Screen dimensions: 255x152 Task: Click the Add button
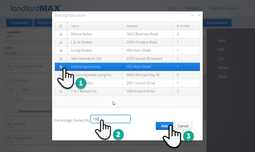tap(164, 126)
